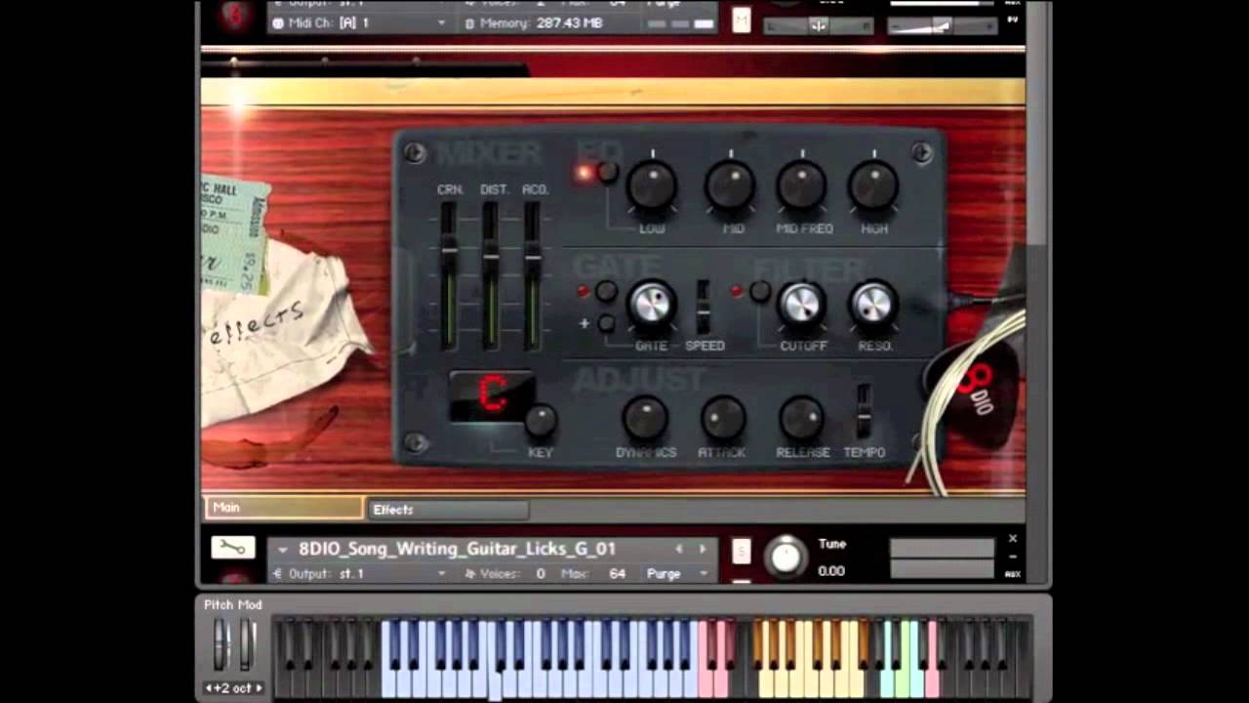Solo the lower instrument with S button
Screen dimensions: 1249x703
pyautogui.click(x=742, y=553)
